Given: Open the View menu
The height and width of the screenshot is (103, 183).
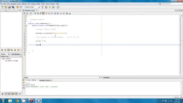Looking at the screenshot, I should click(8, 4).
